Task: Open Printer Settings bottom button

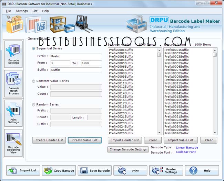Action: pyautogui.click(x=166, y=170)
